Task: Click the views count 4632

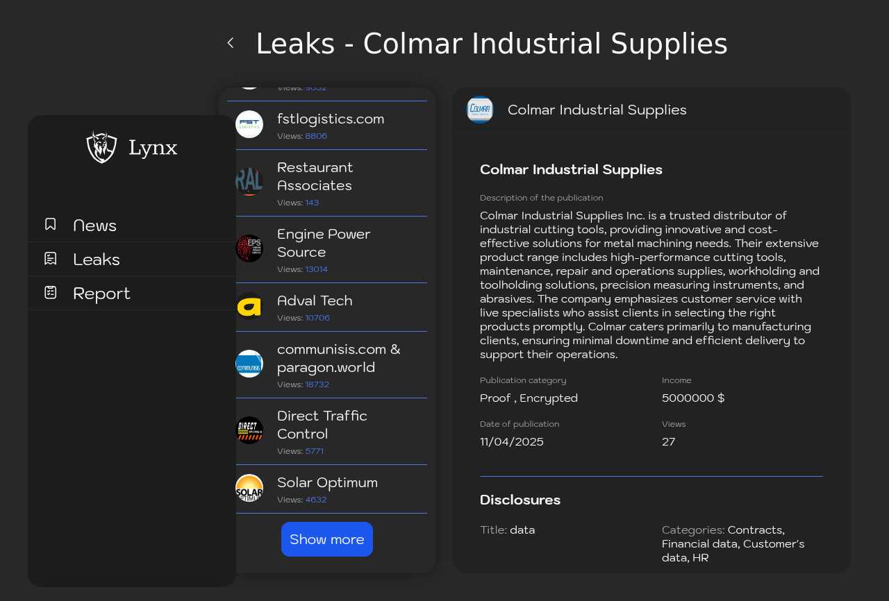Action: 316,500
